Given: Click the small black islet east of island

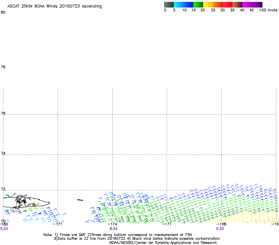Looking at the screenshot, I should [80, 200].
